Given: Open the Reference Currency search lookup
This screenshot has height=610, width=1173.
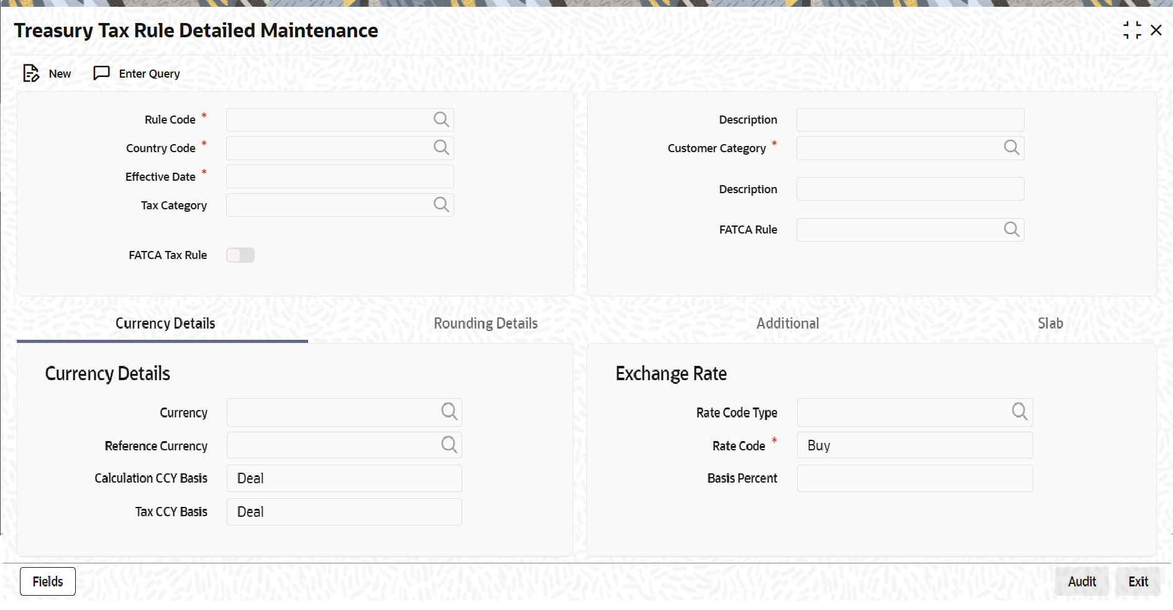Looking at the screenshot, I should tap(449, 445).
